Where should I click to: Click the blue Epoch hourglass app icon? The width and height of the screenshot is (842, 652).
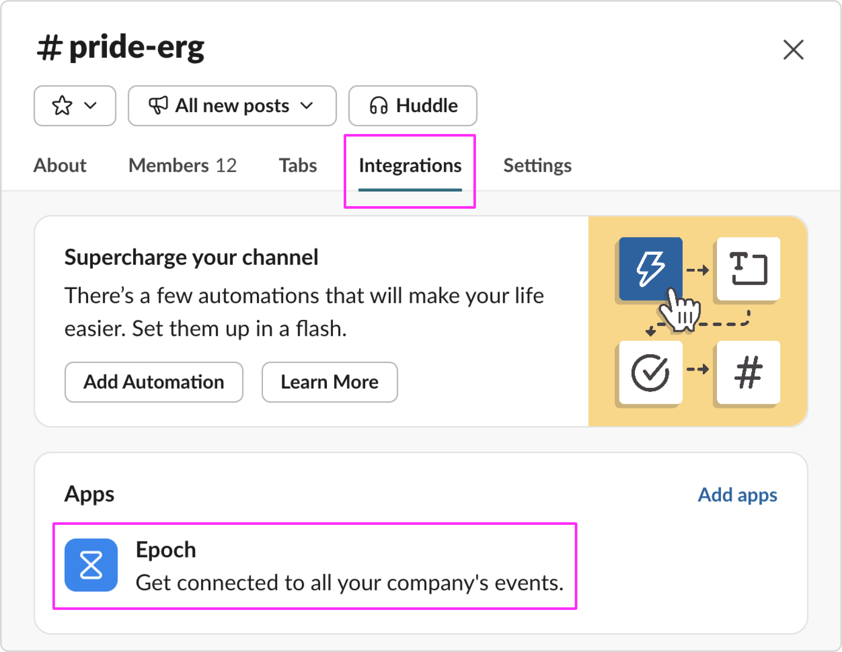91,565
